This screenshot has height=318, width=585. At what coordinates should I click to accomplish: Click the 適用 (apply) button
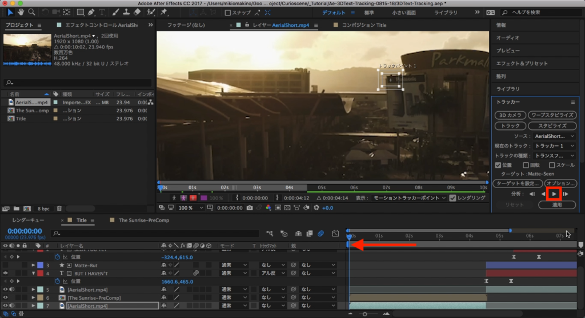tap(556, 205)
